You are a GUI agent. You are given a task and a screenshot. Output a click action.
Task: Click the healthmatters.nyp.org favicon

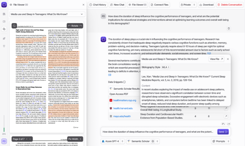(x=111, y=100)
